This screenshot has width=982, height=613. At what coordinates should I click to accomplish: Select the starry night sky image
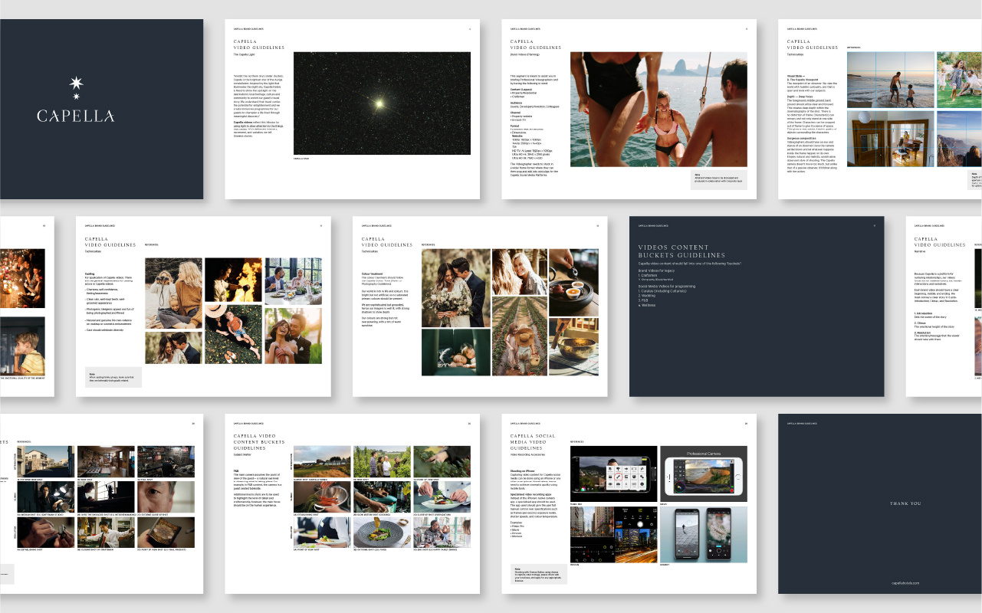coord(382,103)
